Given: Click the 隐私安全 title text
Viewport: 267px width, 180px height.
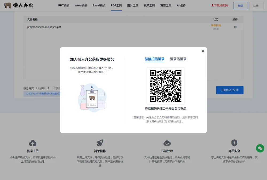Looking at the screenshot, I should (x=234, y=151).
